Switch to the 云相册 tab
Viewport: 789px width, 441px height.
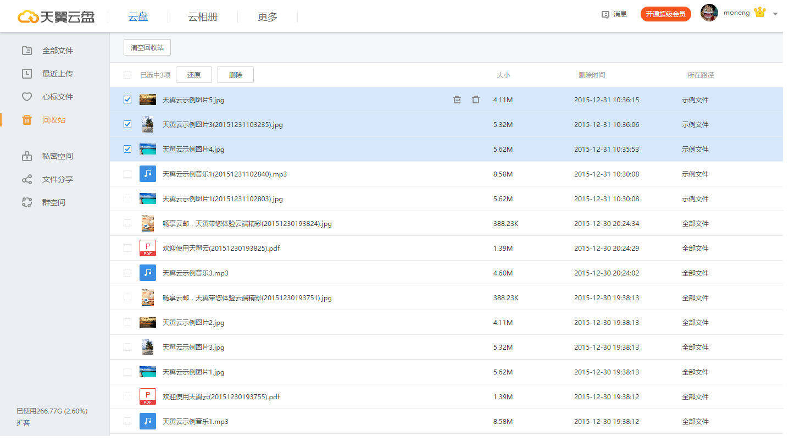tap(202, 17)
